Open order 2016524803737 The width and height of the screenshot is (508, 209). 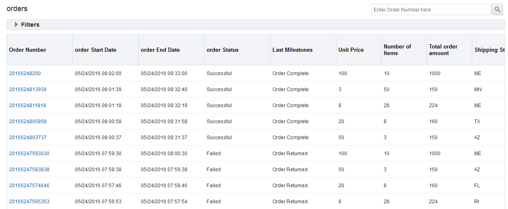click(28, 138)
